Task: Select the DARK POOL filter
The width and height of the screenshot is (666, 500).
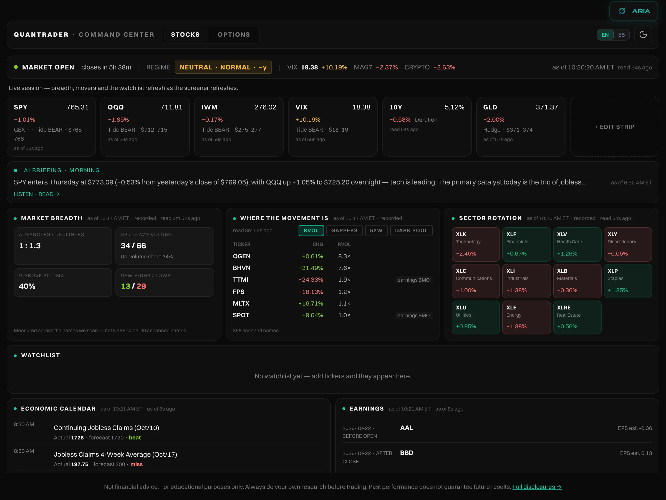Action: click(x=411, y=231)
